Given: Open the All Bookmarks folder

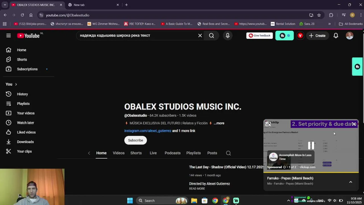Looking at the screenshot, I should [351, 24].
